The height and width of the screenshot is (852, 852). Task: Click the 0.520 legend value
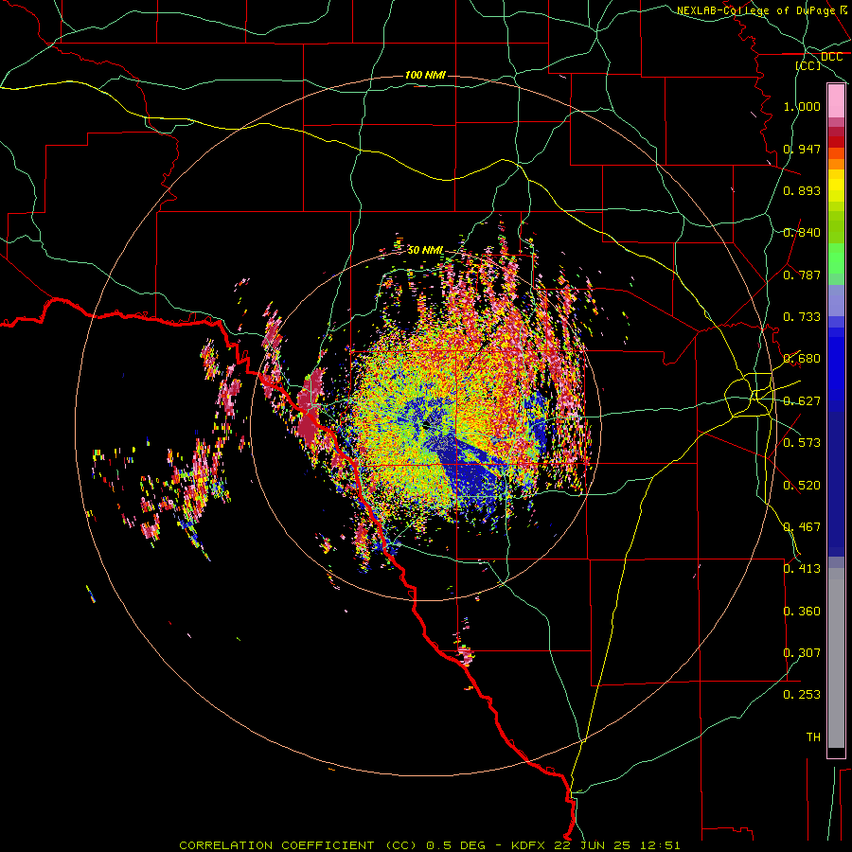click(802, 486)
